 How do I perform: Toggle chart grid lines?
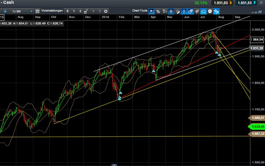click(171, 11)
